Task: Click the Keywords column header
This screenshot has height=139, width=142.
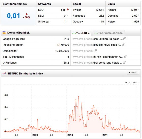Action: click(44, 4)
